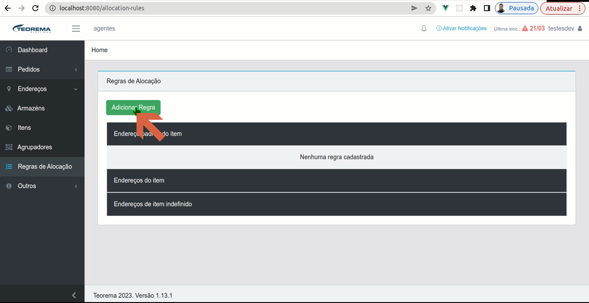The image size is (589, 303).
Task: Expand the Pedidos submenu
Action: pyautogui.click(x=42, y=70)
